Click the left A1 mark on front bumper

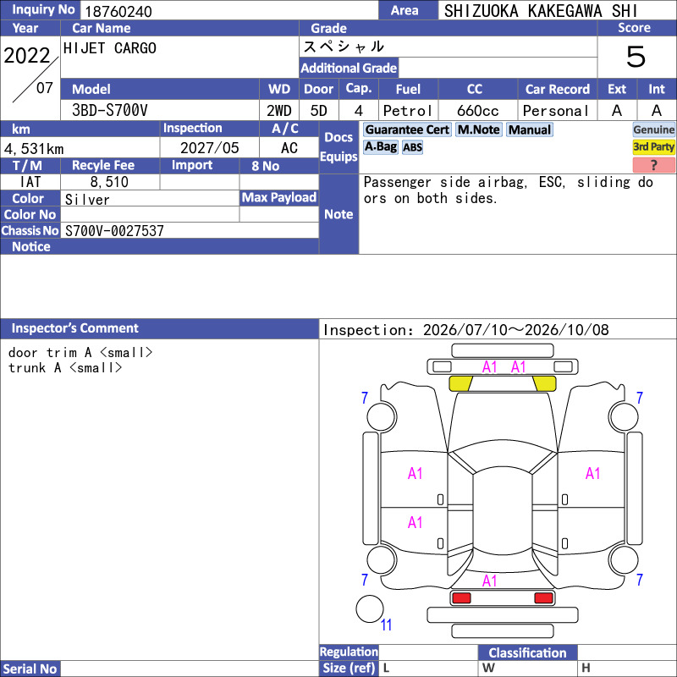(x=489, y=367)
